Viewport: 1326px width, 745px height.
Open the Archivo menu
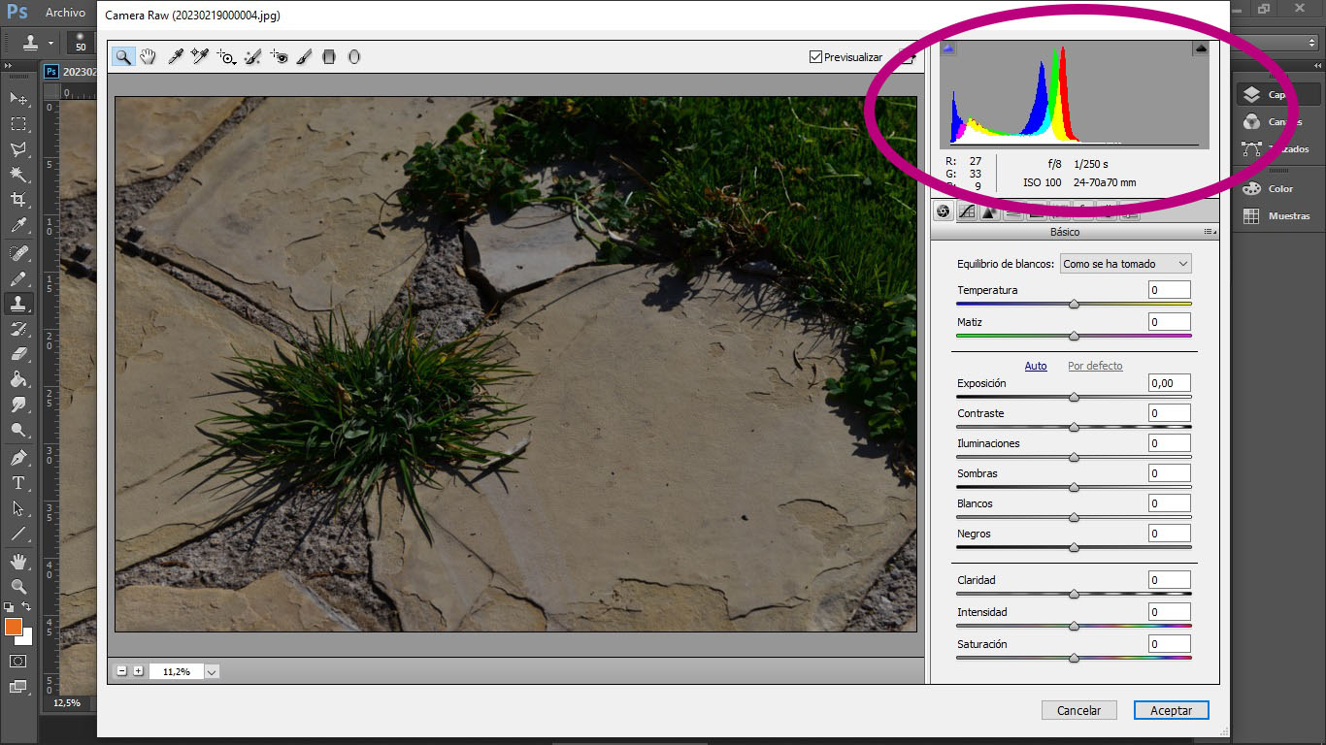click(x=66, y=13)
